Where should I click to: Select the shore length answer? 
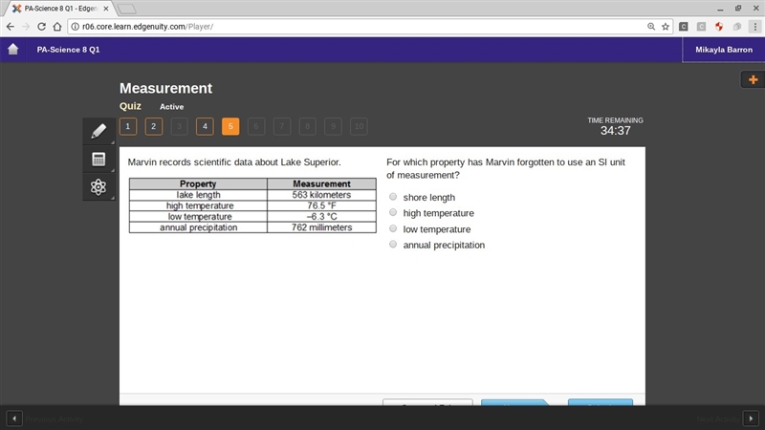[393, 197]
